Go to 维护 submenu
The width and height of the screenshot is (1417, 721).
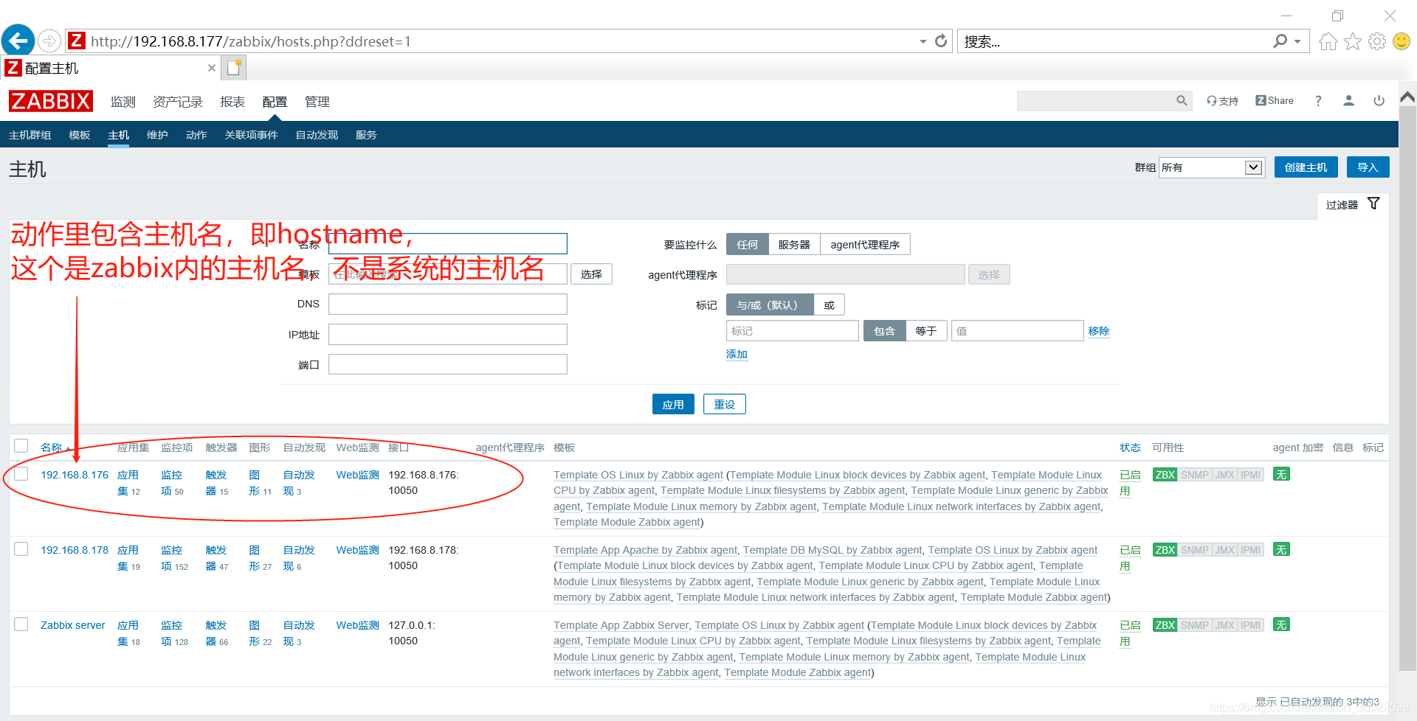[x=157, y=135]
